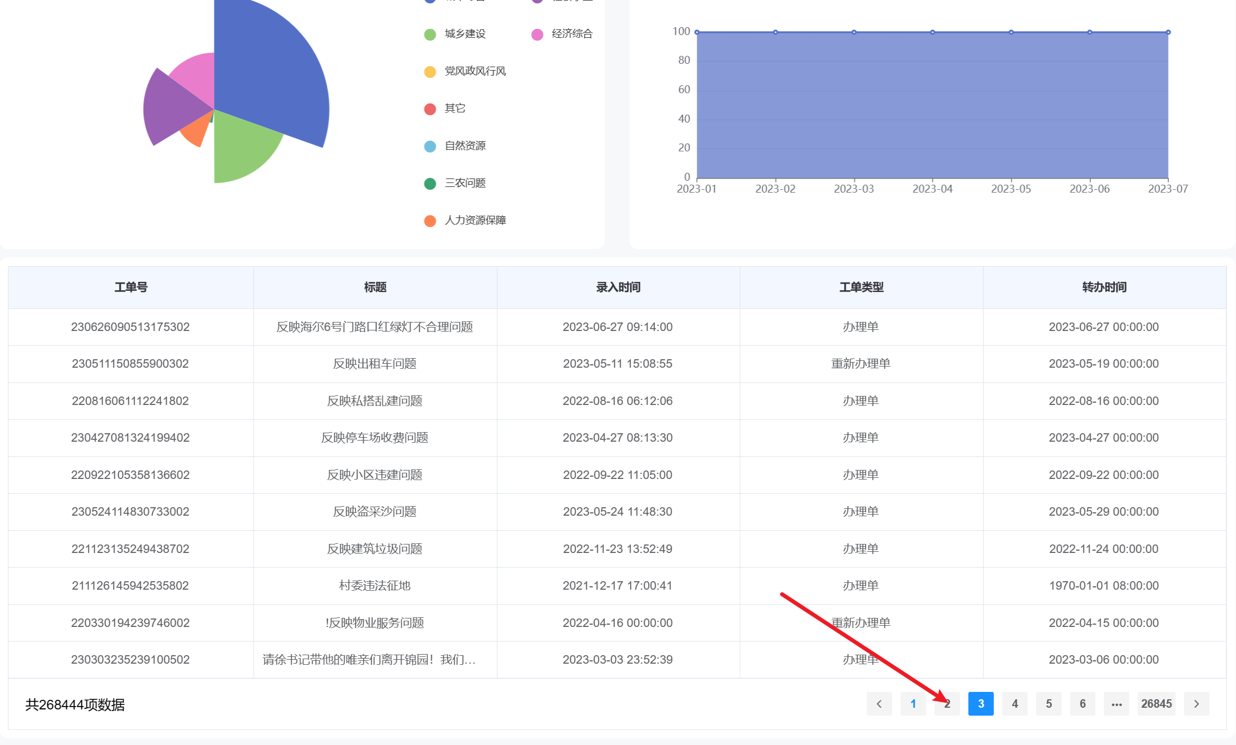Jump to last page 26845

pyautogui.click(x=1156, y=704)
